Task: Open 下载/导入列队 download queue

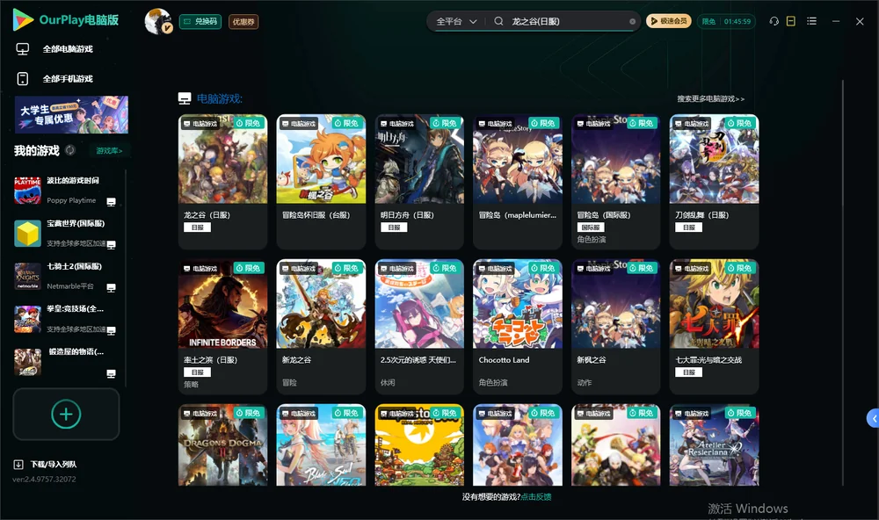Action: [x=46, y=465]
